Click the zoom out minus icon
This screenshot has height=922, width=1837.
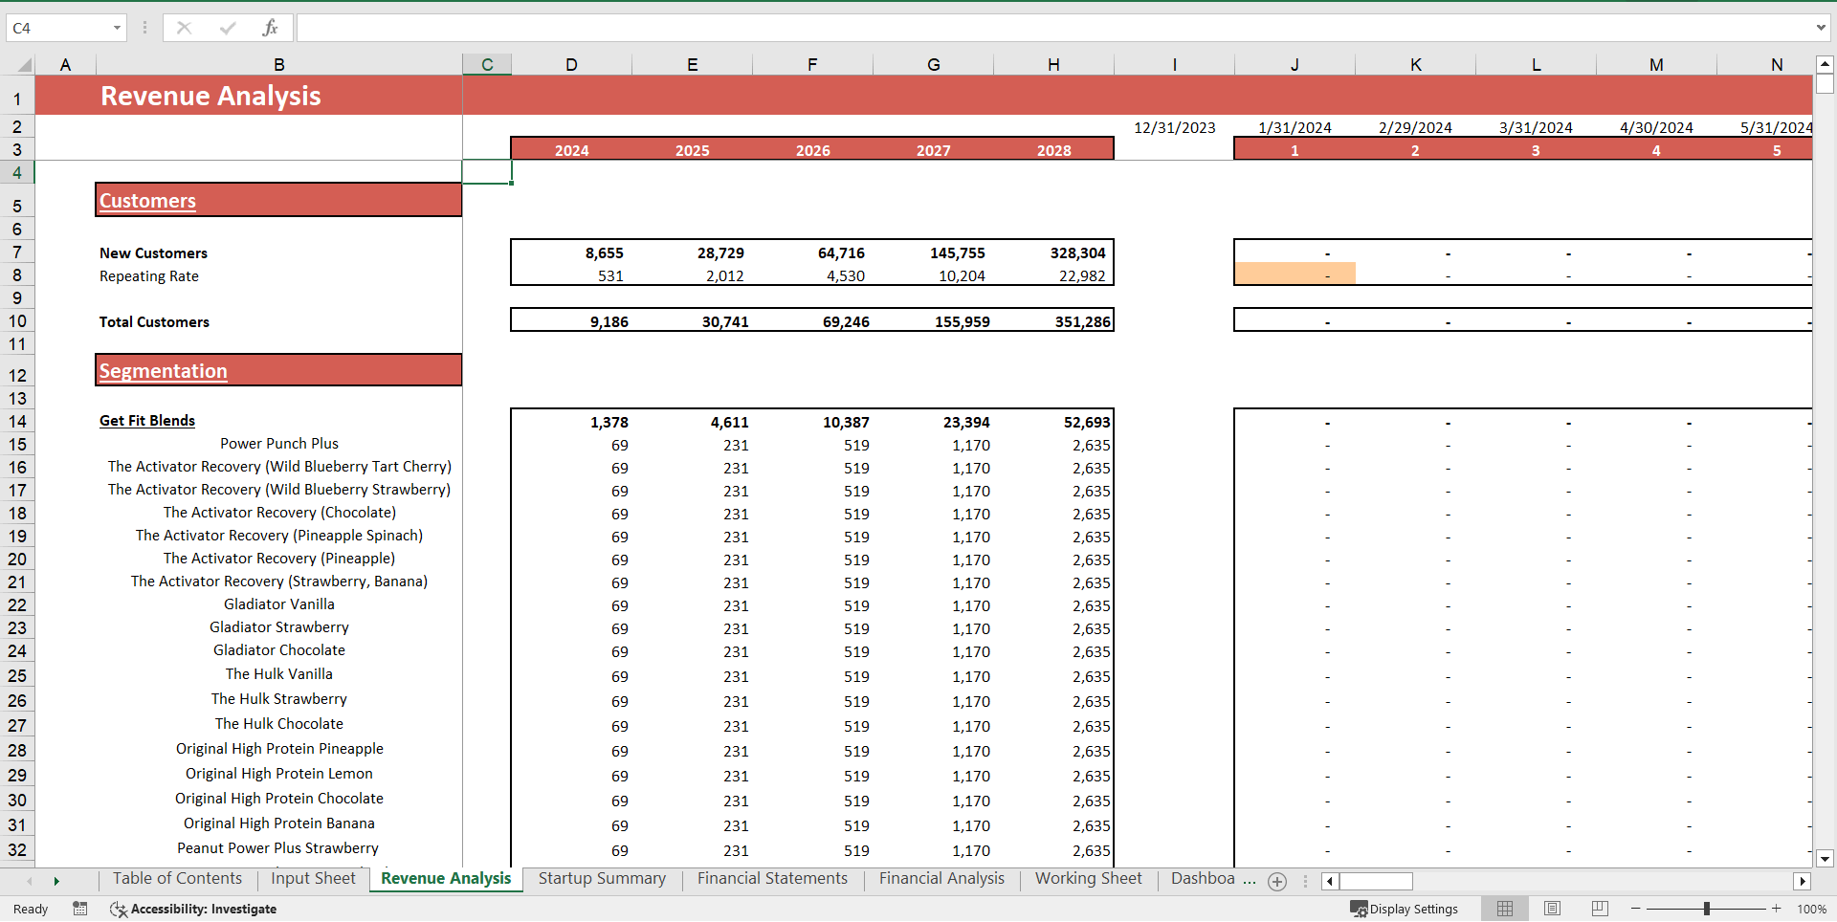1636,909
